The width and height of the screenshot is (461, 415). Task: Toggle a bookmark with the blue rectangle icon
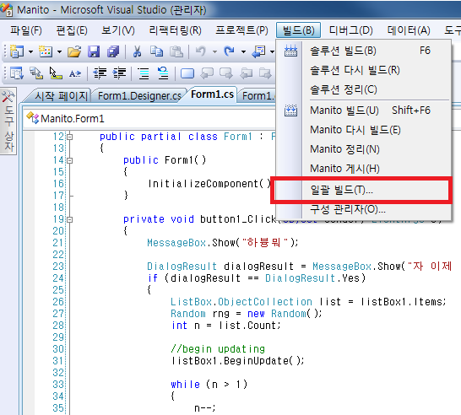(x=187, y=73)
